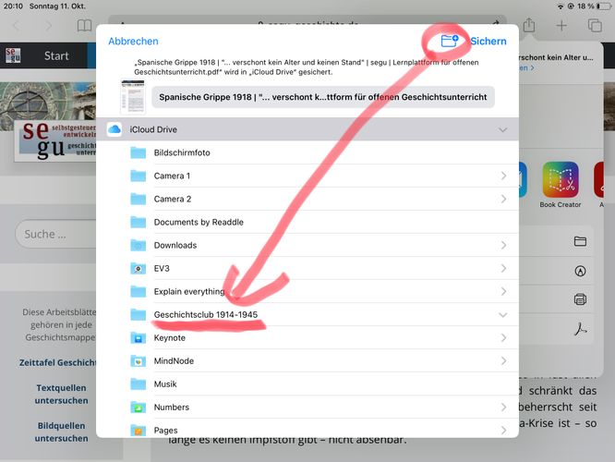
Task: Select the Documents by Readdle folder icon
Action: tap(139, 222)
